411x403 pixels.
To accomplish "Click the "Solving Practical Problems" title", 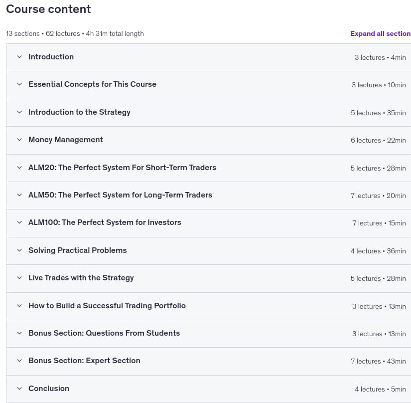I will [78, 250].
